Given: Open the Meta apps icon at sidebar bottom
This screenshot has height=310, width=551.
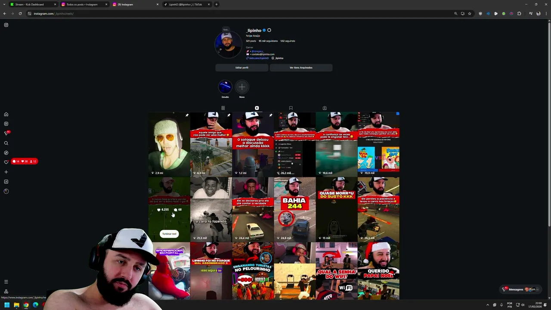Looking at the screenshot, I should pos(6,291).
